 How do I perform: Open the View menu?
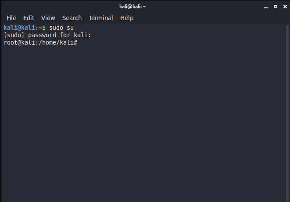[48, 18]
